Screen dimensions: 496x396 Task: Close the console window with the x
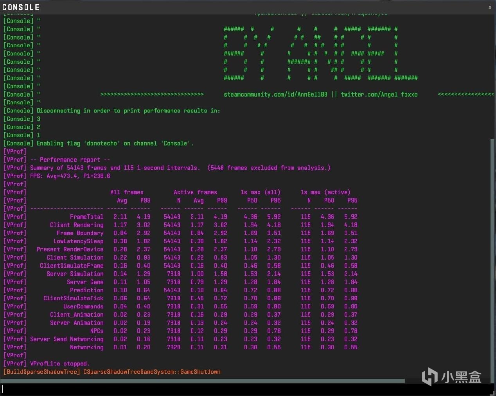[x=490, y=7]
